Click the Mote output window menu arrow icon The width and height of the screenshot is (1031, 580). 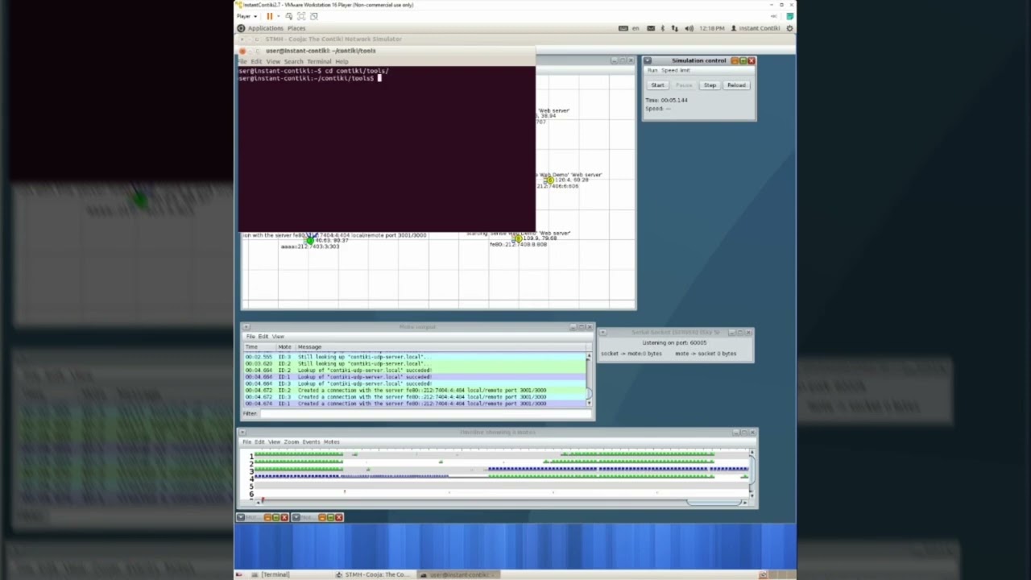(246, 327)
